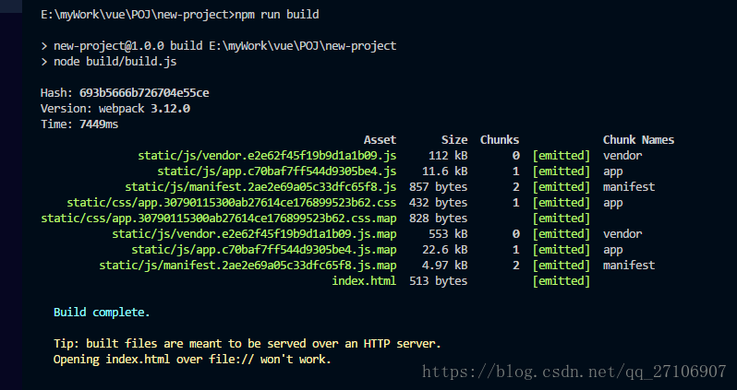Click the 'manifest' chunk name in 857 bytes row
The image size is (737, 390).
coord(629,187)
